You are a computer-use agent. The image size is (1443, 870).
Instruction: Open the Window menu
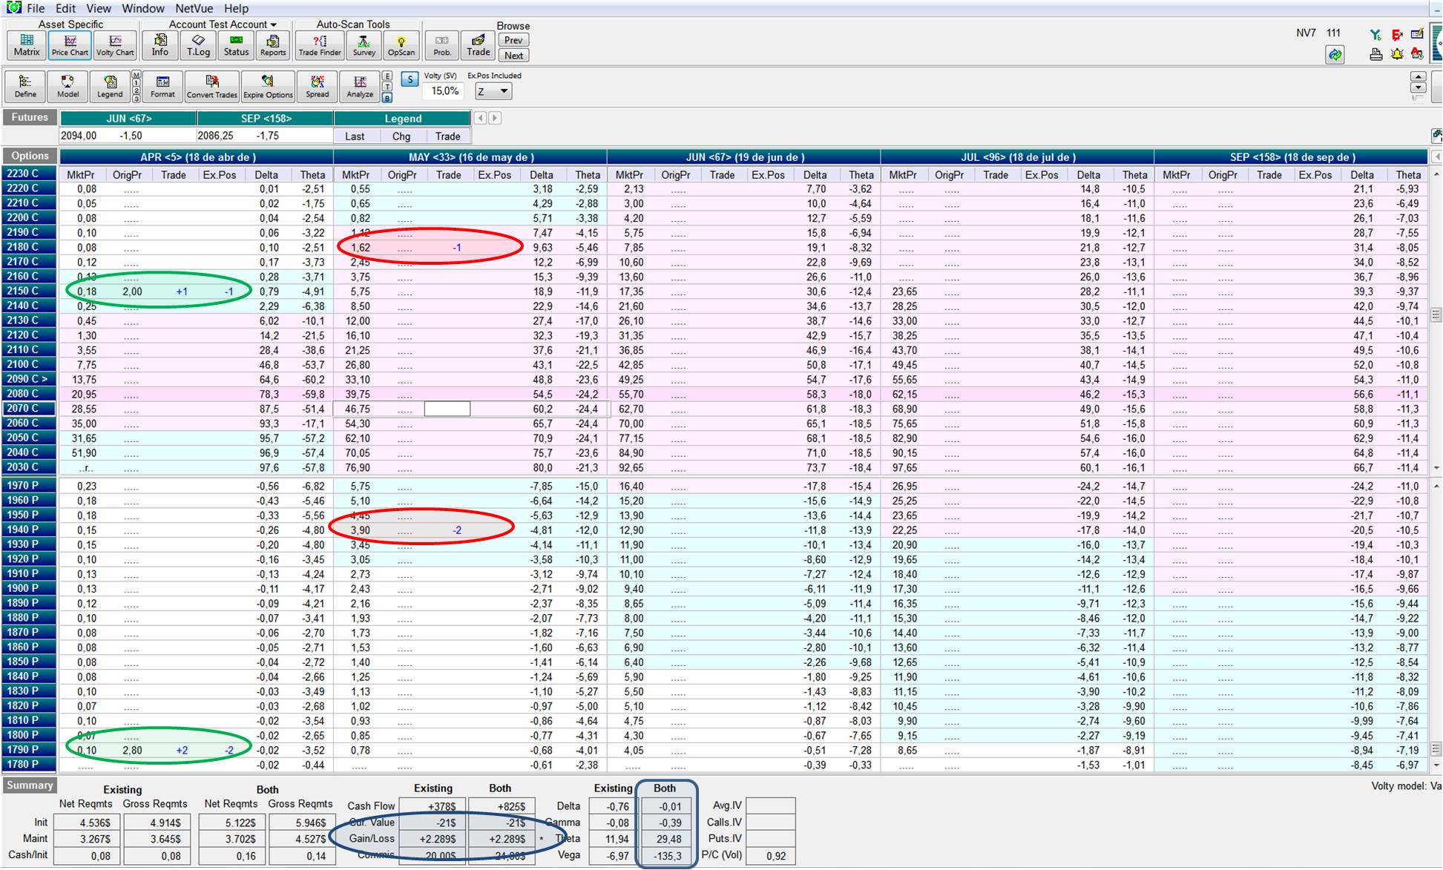(143, 8)
